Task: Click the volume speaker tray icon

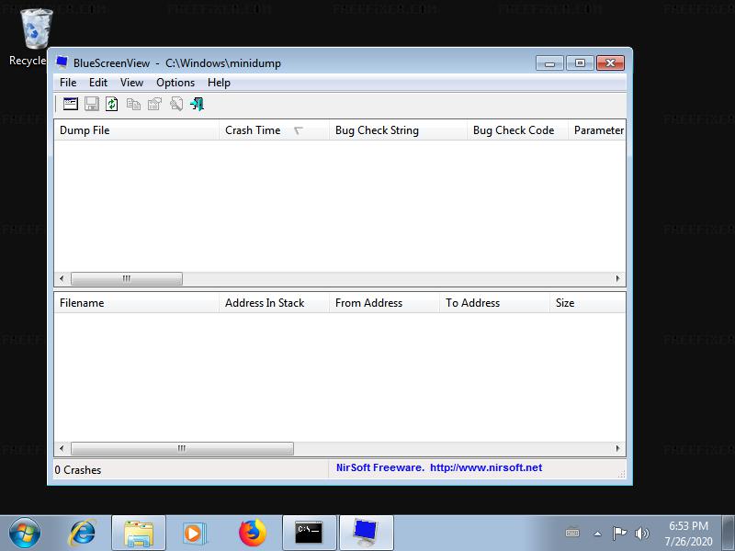Action: click(641, 533)
